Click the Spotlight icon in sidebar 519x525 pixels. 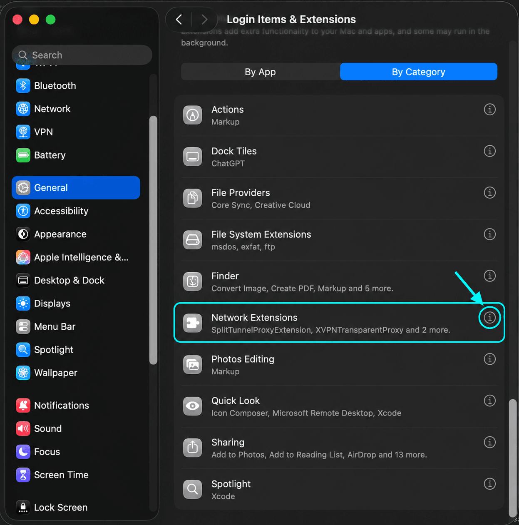click(23, 350)
